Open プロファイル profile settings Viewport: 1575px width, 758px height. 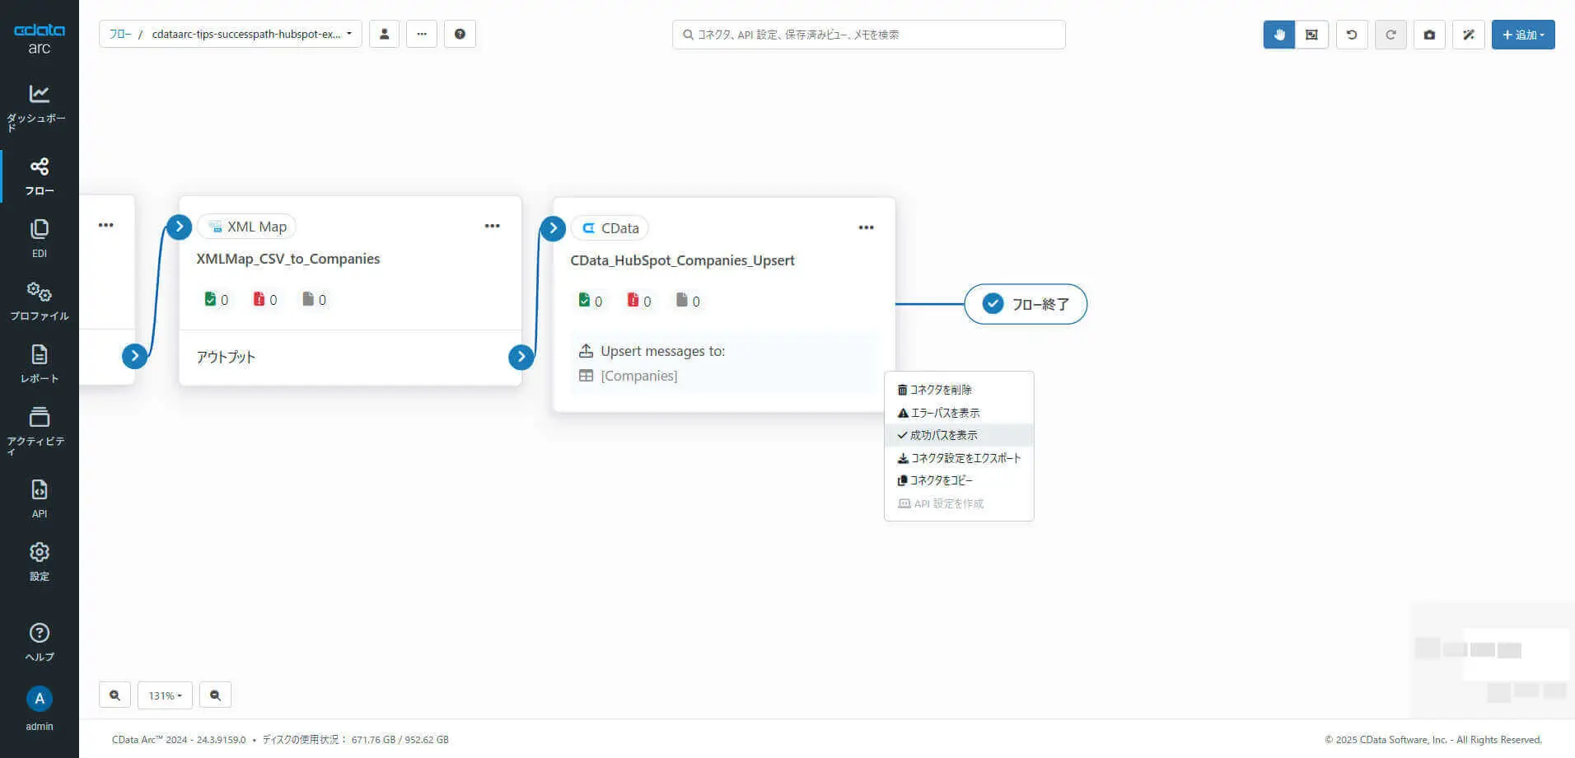[39, 301]
